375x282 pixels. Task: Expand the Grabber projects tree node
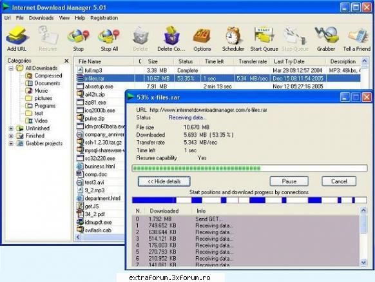click(11, 143)
